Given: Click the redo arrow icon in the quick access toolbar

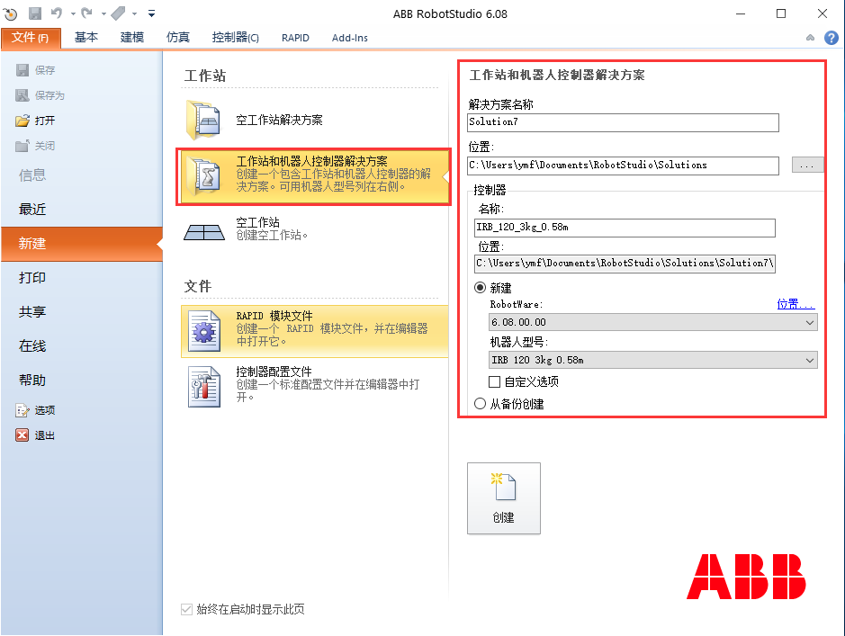Looking at the screenshot, I should pyautogui.click(x=86, y=13).
